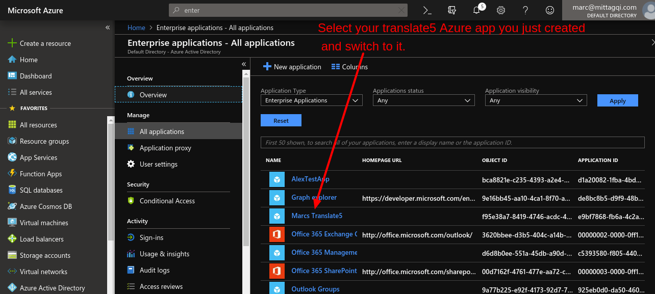Collapse the Enterprise applications blade menu
655x294 pixels.
point(244,64)
